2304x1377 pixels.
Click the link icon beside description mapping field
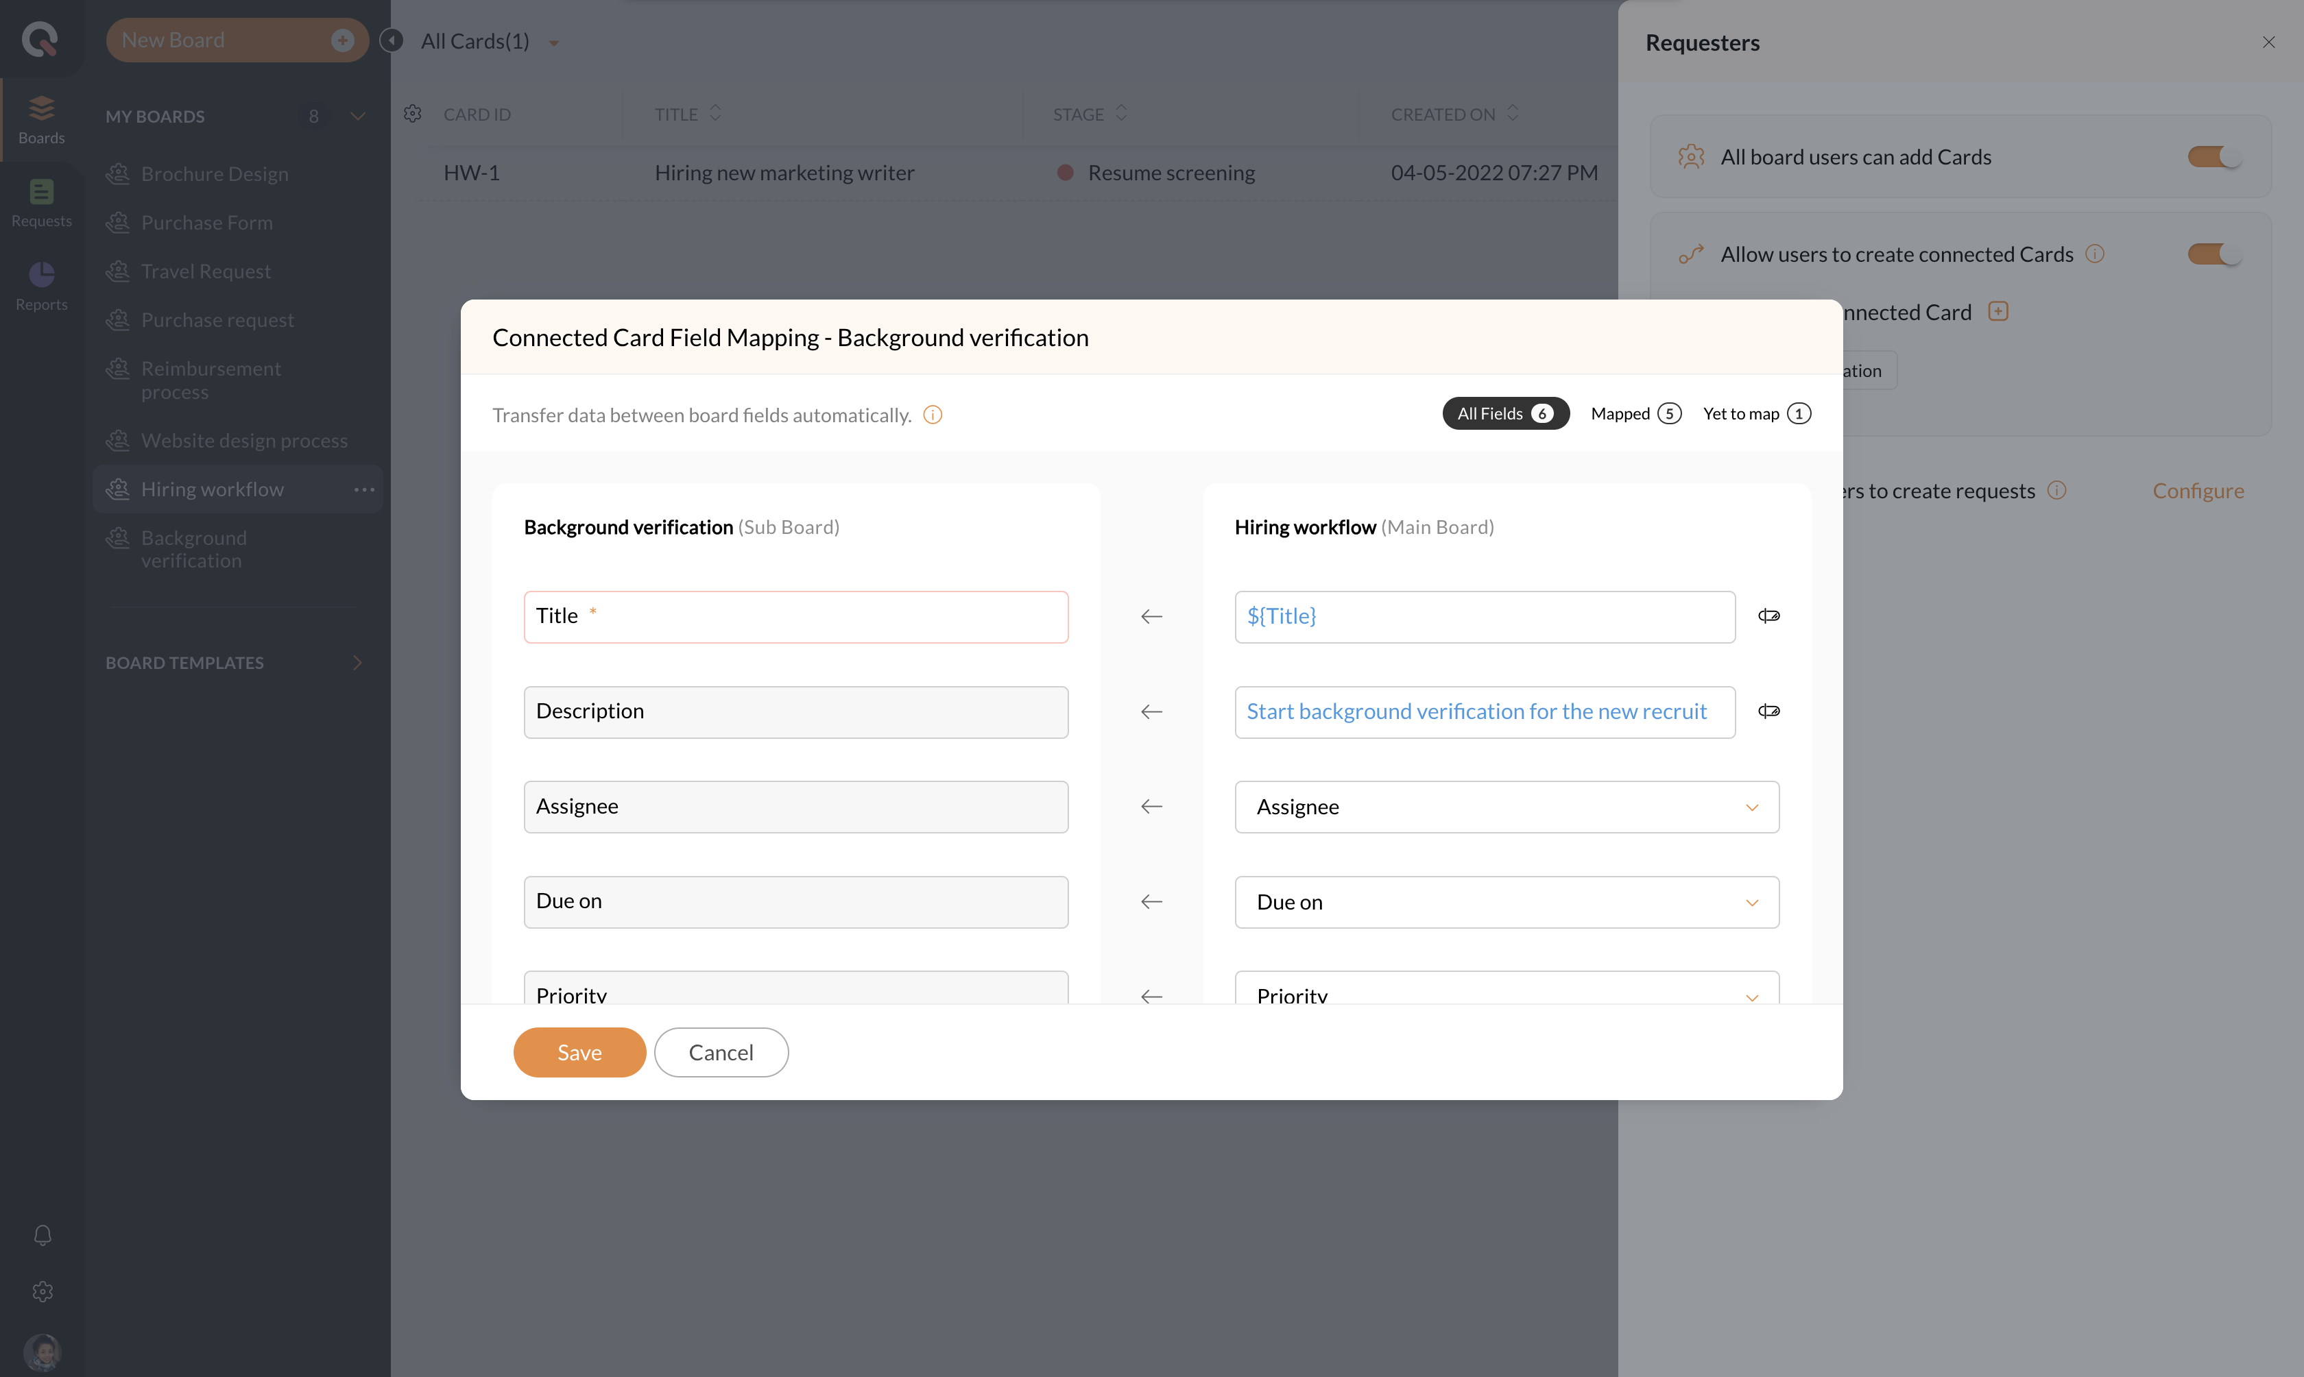(1768, 711)
